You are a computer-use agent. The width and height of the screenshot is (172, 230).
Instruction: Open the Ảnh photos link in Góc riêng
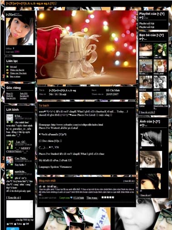pos(24,93)
